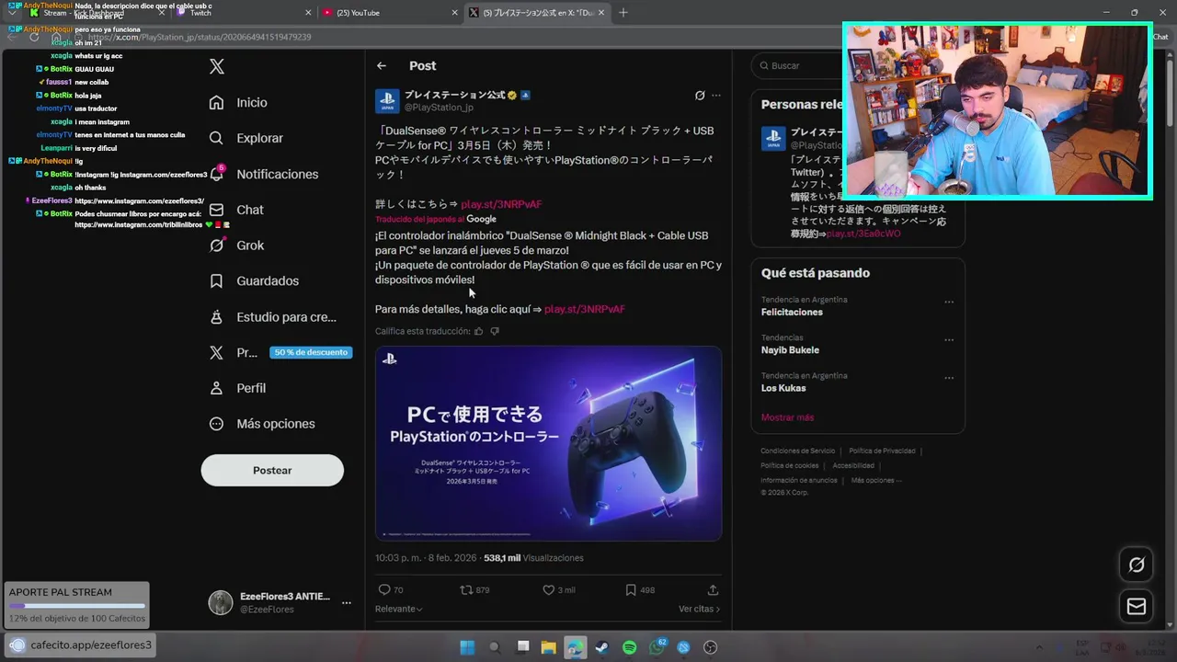Click the reply icon showing 70

click(384, 589)
